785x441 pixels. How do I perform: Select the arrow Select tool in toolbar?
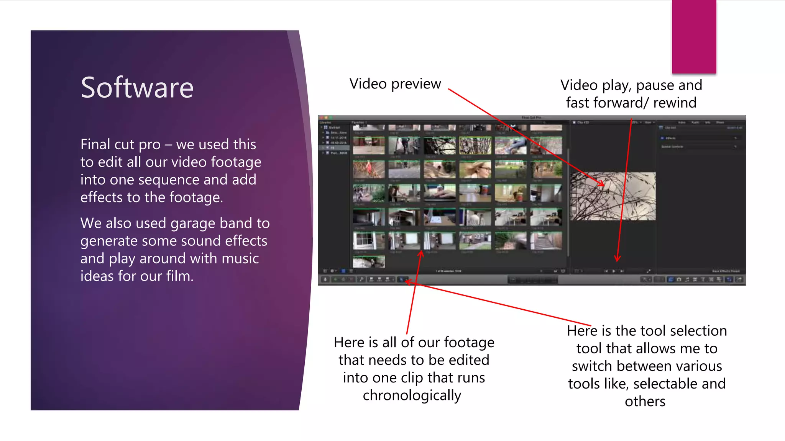(401, 279)
